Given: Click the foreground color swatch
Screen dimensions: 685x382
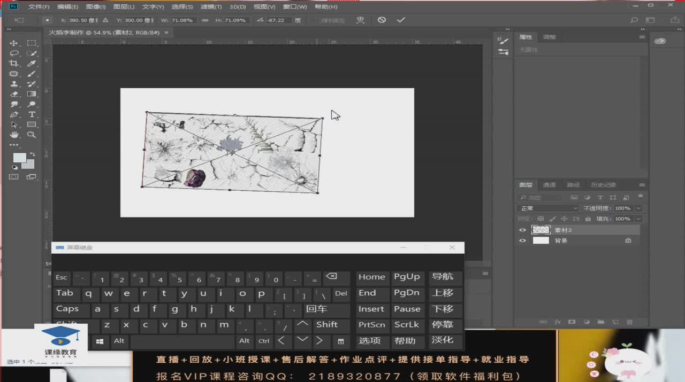Looking at the screenshot, I should (x=19, y=158).
